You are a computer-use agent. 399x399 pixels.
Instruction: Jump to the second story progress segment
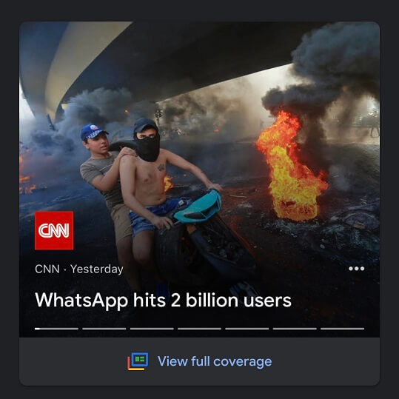click(x=104, y=329)
